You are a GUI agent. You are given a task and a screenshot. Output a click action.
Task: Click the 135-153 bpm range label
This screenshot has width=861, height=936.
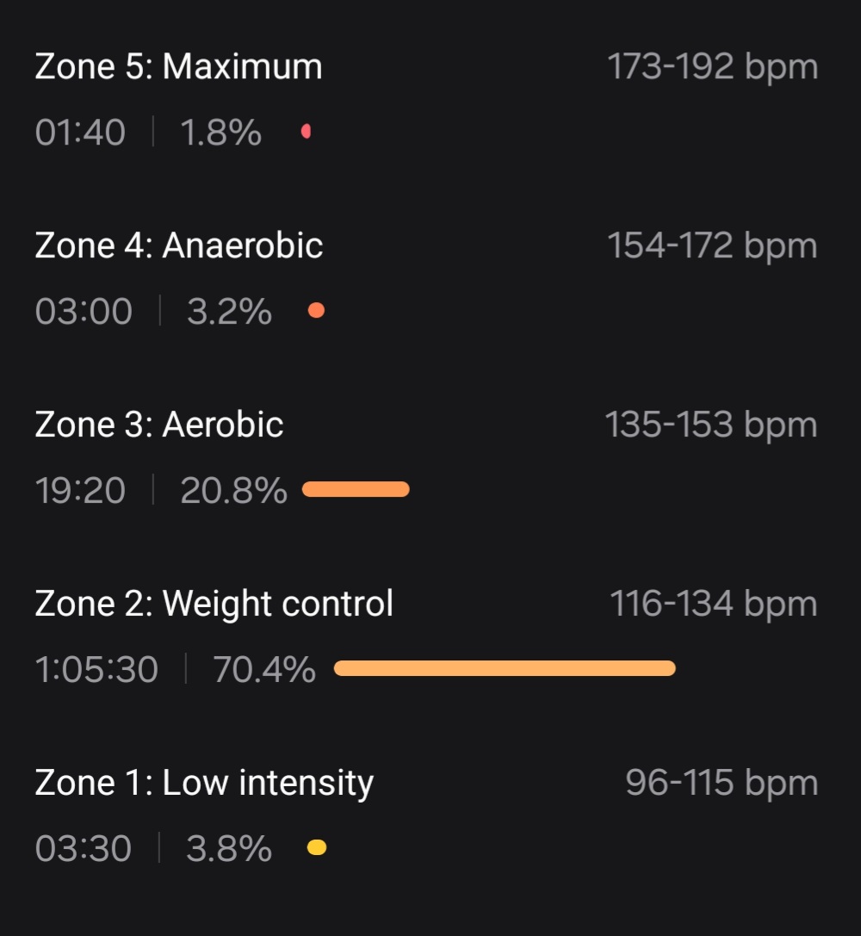711,425
